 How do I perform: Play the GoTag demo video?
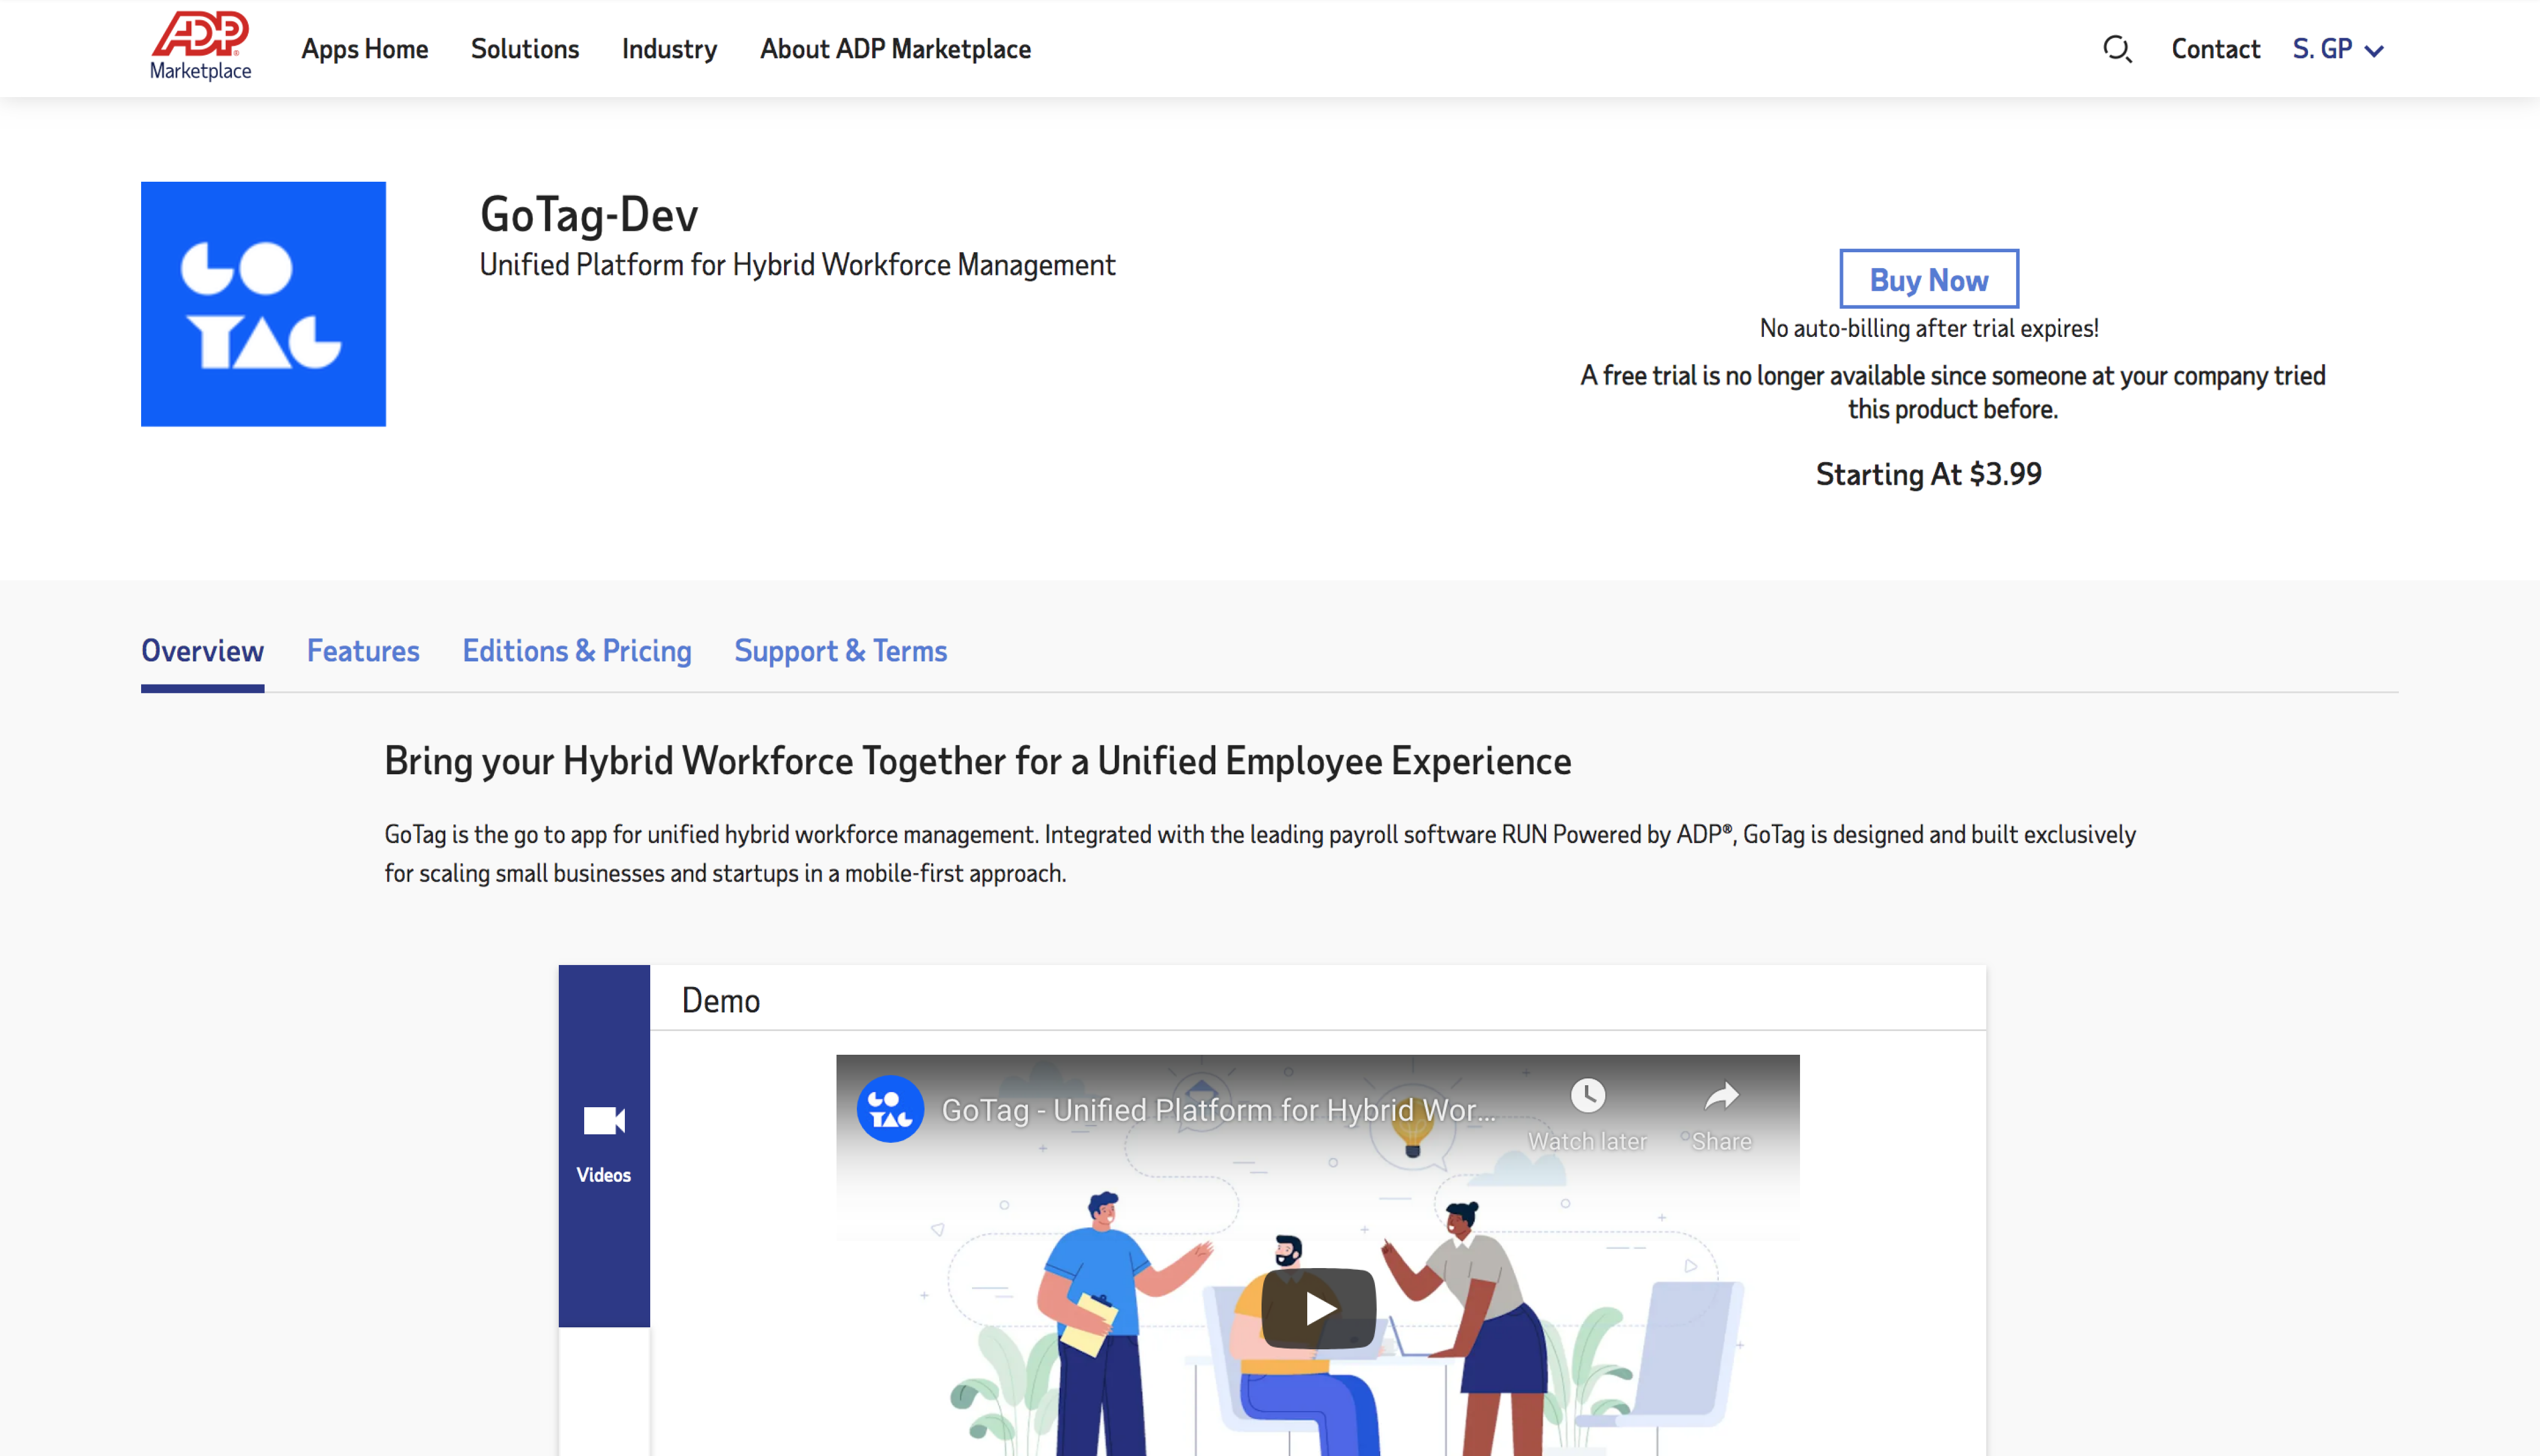point(1318,1307)
